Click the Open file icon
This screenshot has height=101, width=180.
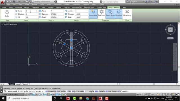11,2
